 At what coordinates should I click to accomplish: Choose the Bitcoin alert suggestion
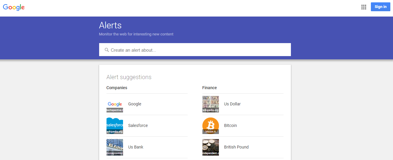[230, 125]
